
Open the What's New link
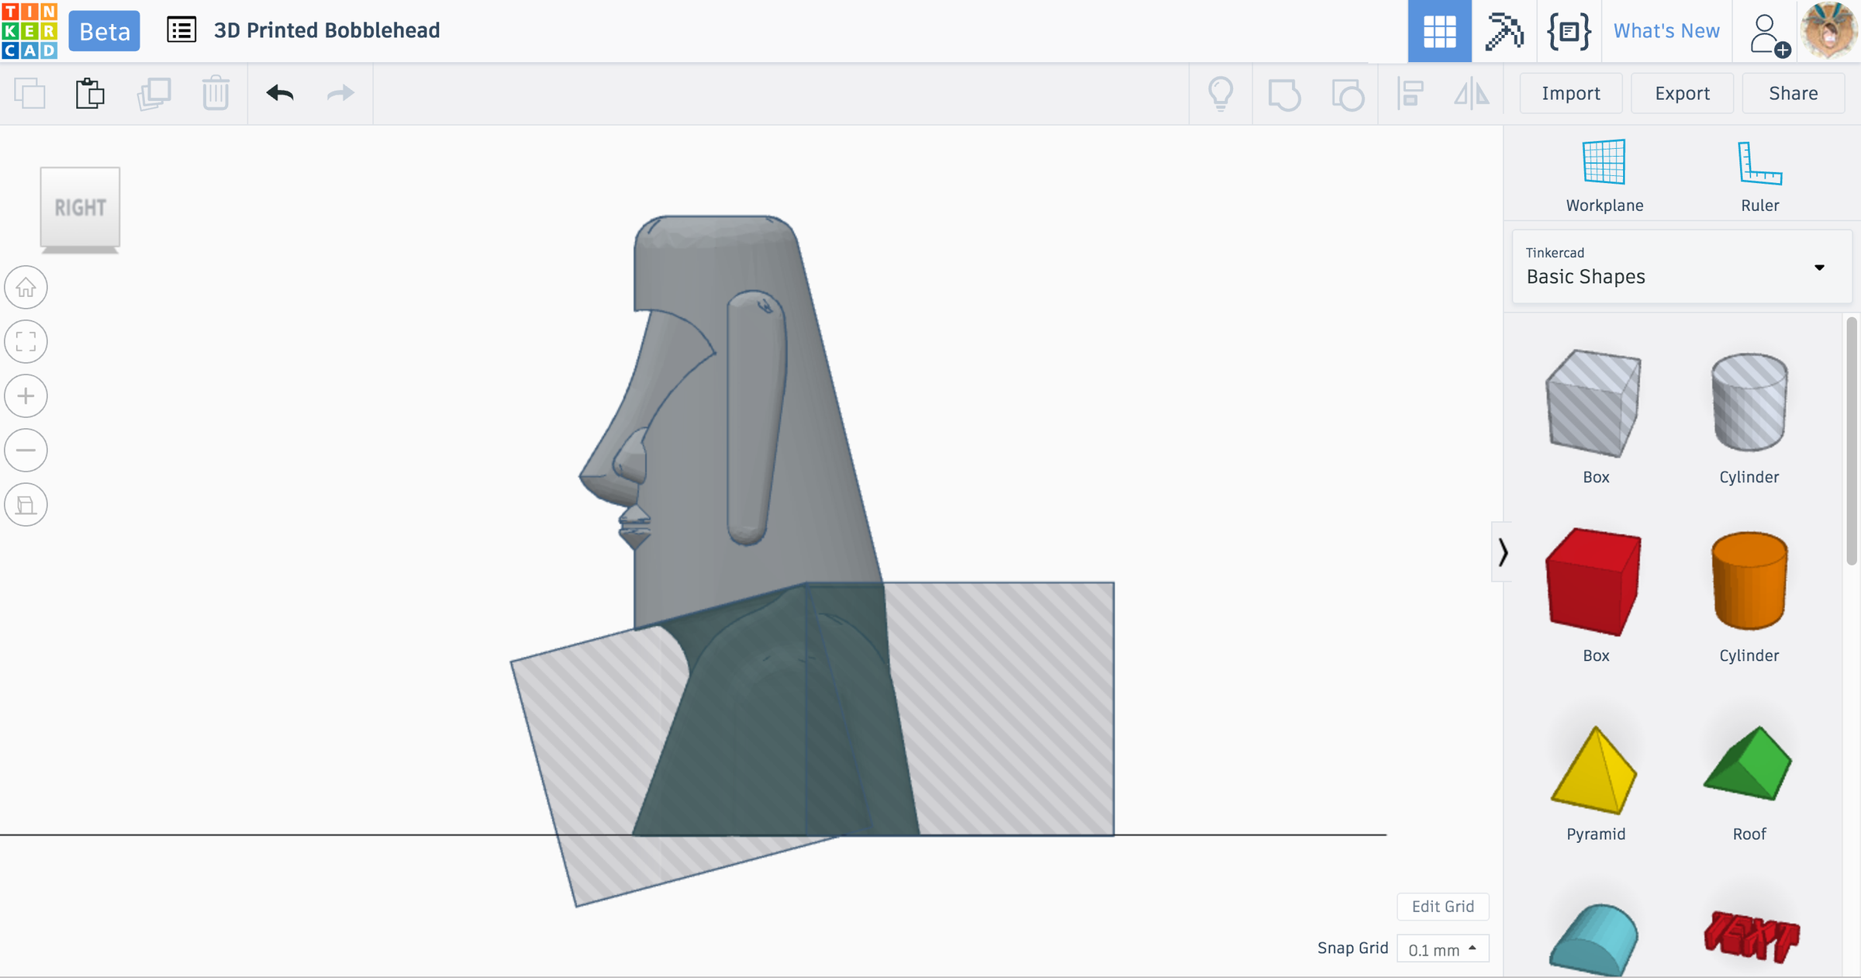pos(1666,31)
